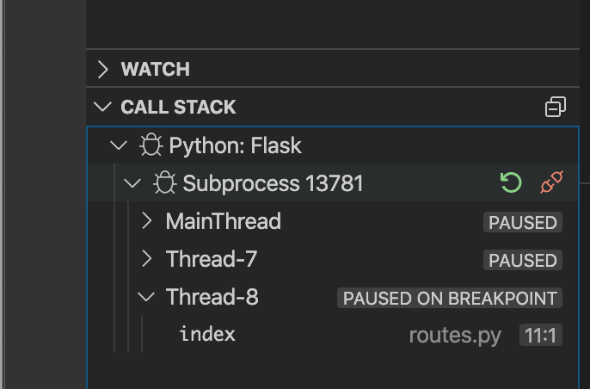The height and width of the screenshot is (389, 590).
Task: Click the routes.py file label
Action: pyautogui.click(x=455, y=335)
